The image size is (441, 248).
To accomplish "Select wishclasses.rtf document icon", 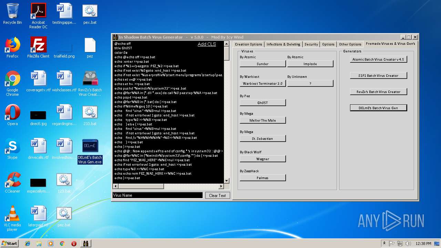I will [64, 81].
